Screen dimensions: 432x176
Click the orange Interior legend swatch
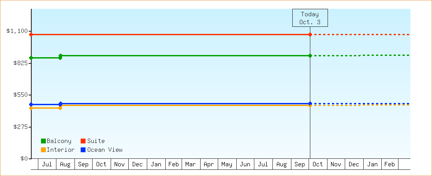point(43,150)
